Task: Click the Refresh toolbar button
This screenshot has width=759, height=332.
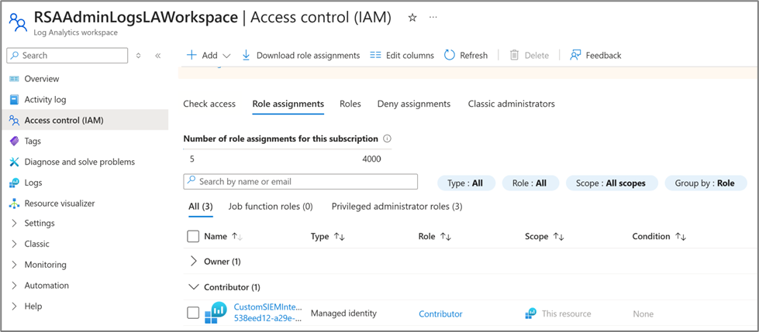Action: [466, 55]
